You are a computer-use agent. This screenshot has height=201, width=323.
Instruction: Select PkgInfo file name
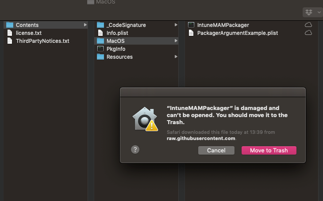[x=116, y=49]
